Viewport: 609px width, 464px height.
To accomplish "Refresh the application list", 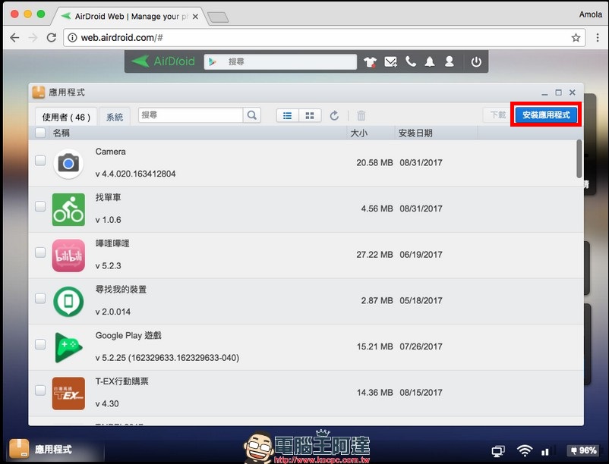I will pos(334,115).
